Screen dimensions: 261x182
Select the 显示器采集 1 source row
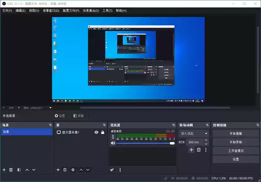click(81, 132)
